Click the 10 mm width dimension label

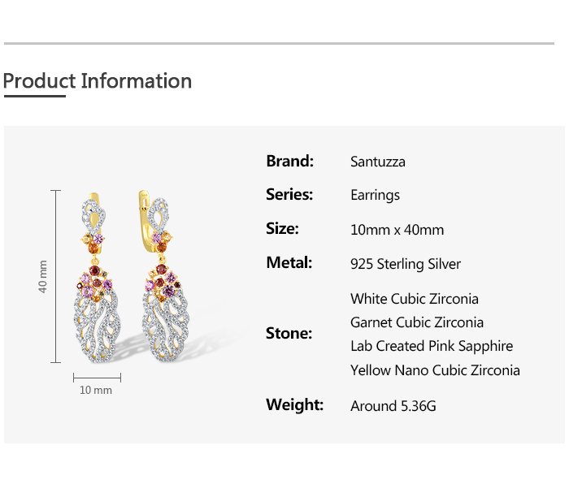(x=96, y=391)
